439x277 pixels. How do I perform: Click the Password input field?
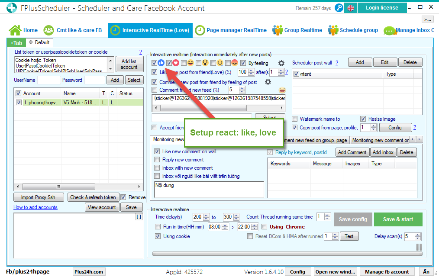point(95,80)
